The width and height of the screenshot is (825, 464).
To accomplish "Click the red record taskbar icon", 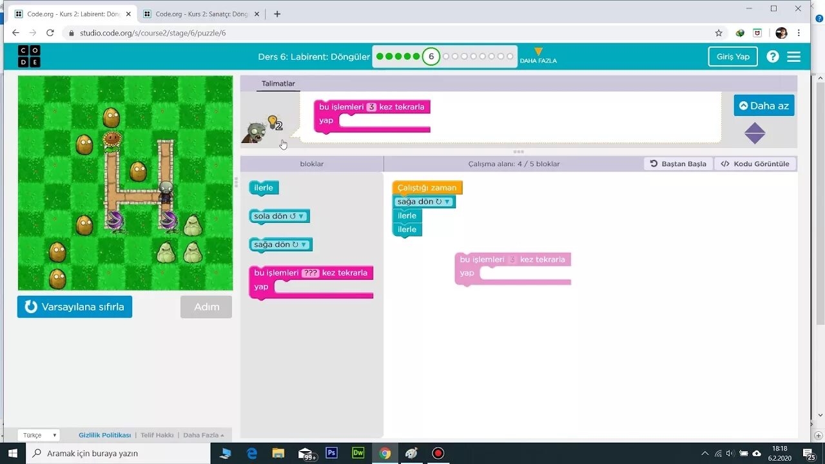I will [x=438, y=453].
